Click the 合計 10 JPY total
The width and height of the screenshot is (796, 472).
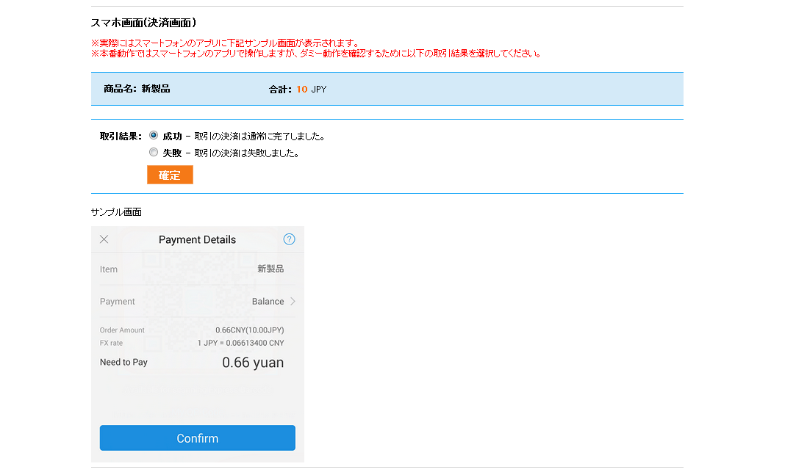298,90
